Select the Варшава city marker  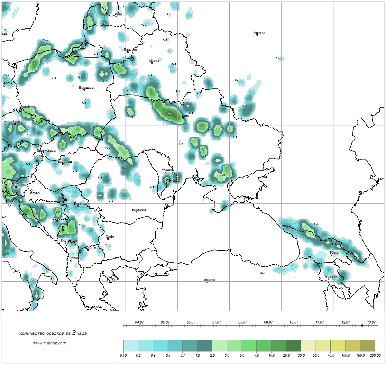pyautogui.click(x=84, y=90)
